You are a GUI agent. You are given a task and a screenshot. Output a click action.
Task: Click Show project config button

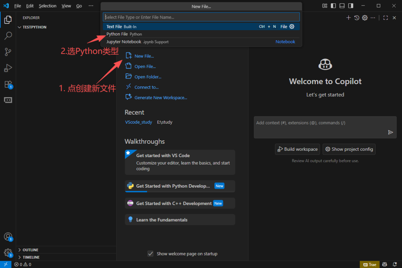tap(349, 149)
